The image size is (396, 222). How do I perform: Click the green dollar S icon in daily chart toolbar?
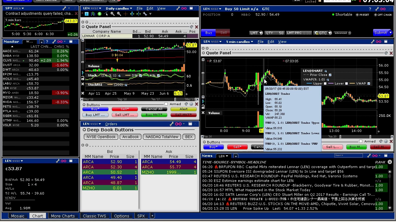[100, 14]
